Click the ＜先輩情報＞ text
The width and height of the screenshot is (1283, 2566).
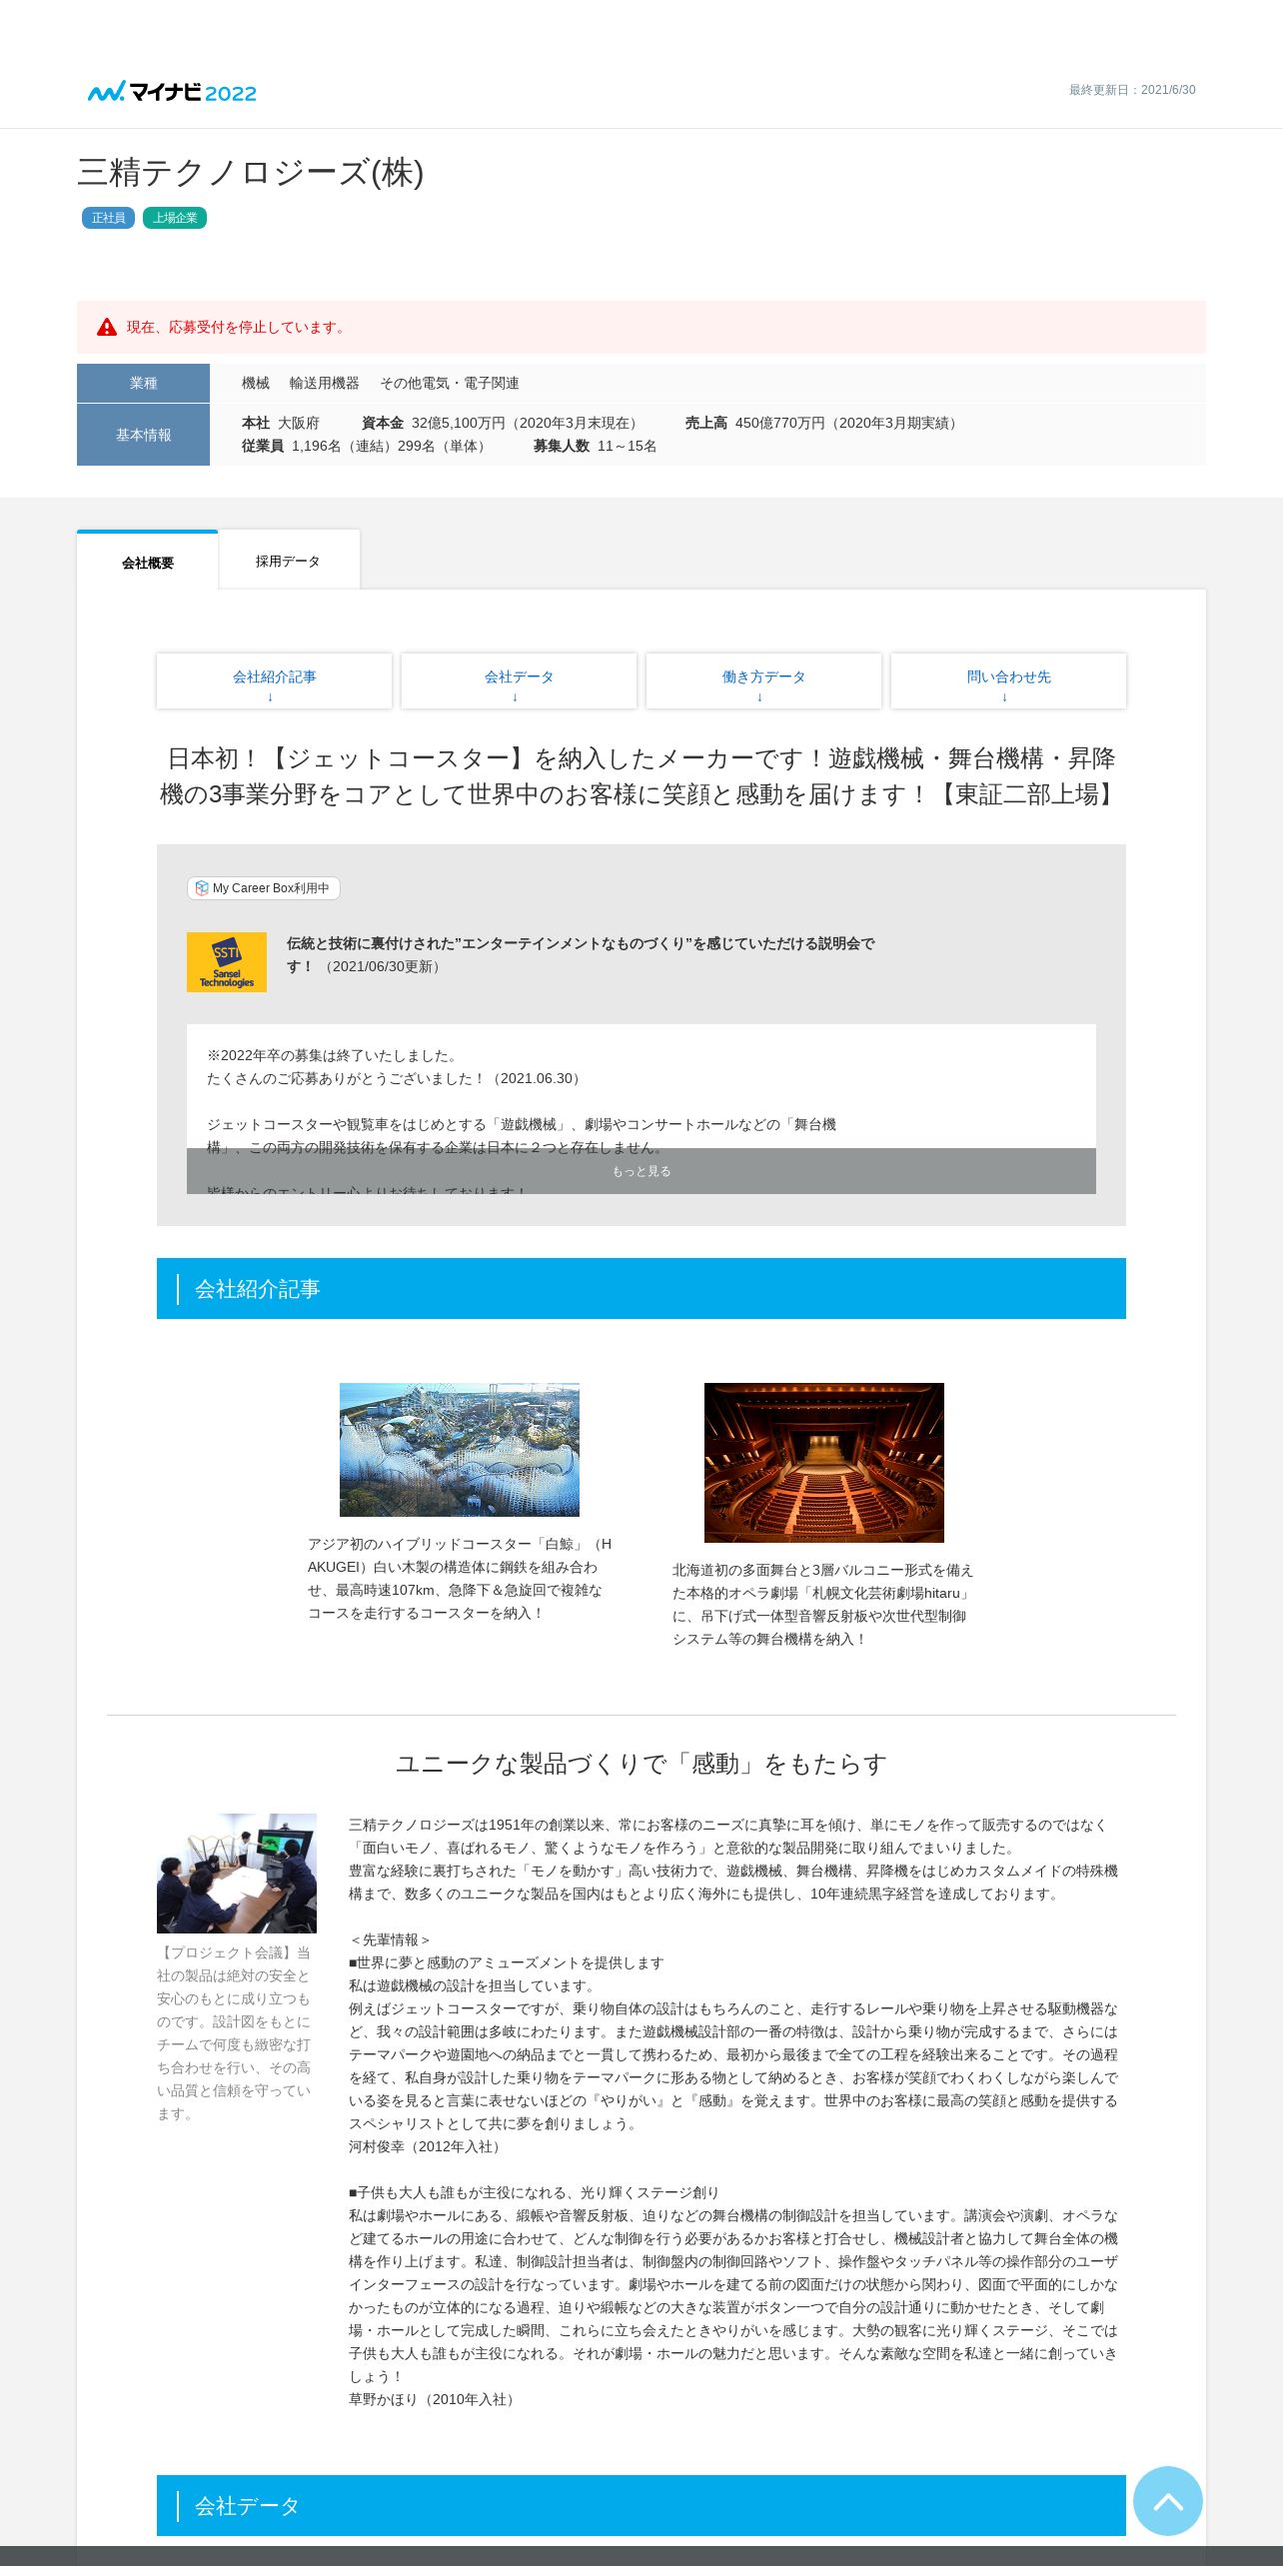click(391, 1939)
